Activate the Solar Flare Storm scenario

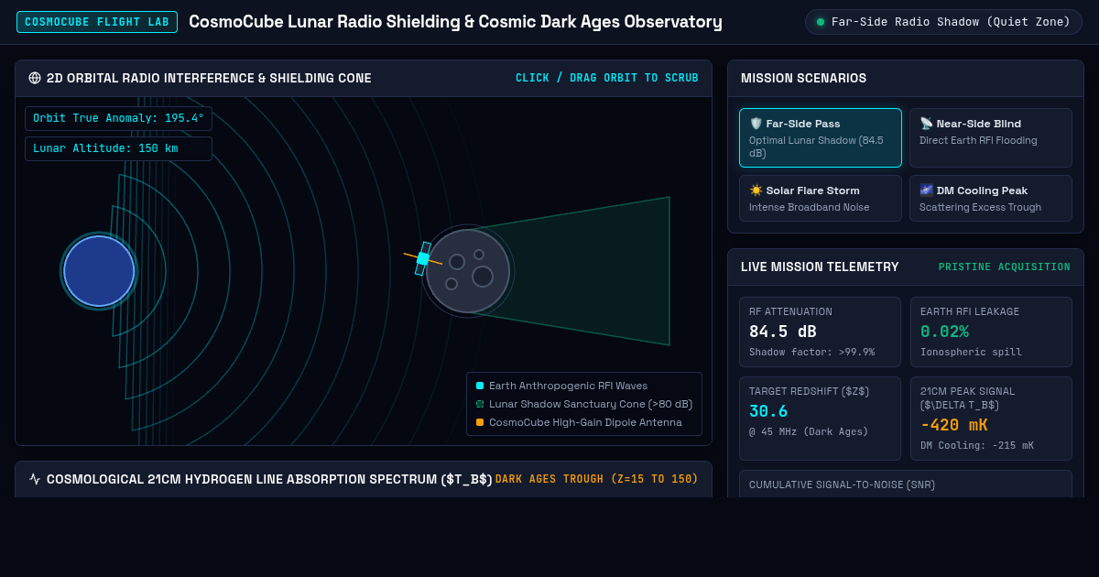click(x=821, y=199)
